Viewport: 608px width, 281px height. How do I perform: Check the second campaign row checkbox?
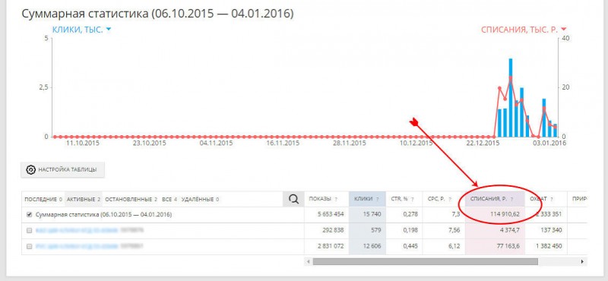click(x=29, y=246)
